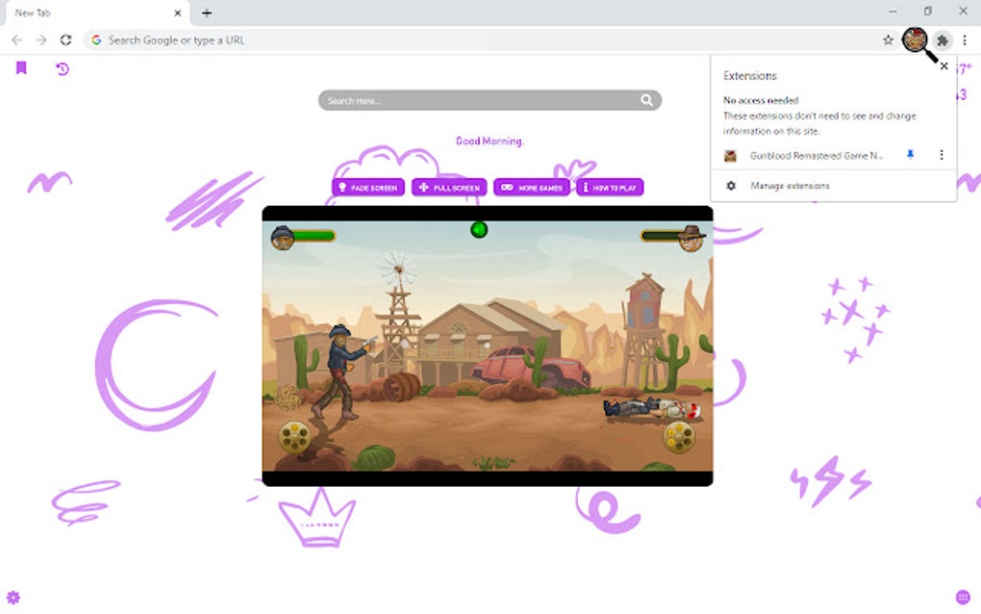Click the Gunblood extension icon in toolbar
The image size is (981, 614).
coord(915,40)
